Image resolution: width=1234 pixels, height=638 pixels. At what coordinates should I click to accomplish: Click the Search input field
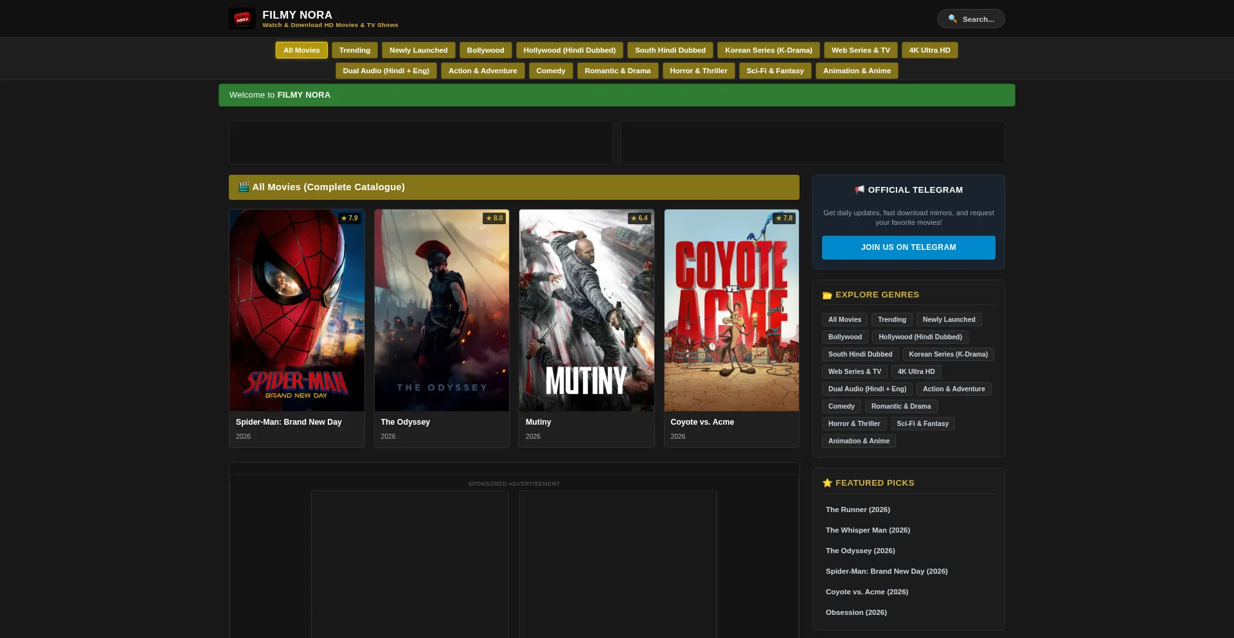pos(970,19)
